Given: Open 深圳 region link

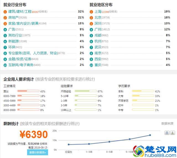Looking at the screenshot, I should pos(98,24).
